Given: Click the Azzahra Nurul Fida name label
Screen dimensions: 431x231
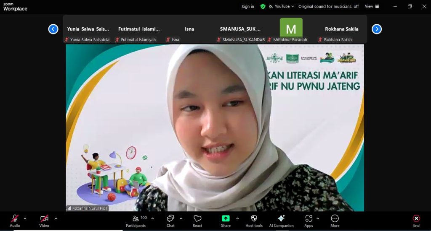Looking at the screenshot, I should 90,208.
